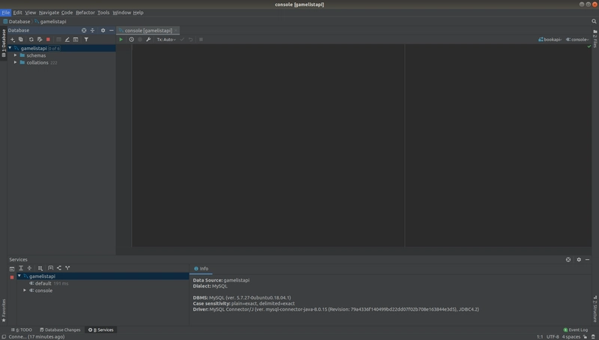
Task: Open the Tools menu
Action: 103,13
